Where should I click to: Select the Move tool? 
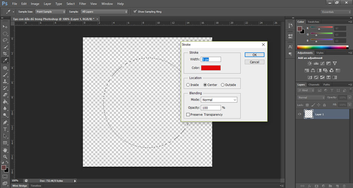click(x=5, y=27)
